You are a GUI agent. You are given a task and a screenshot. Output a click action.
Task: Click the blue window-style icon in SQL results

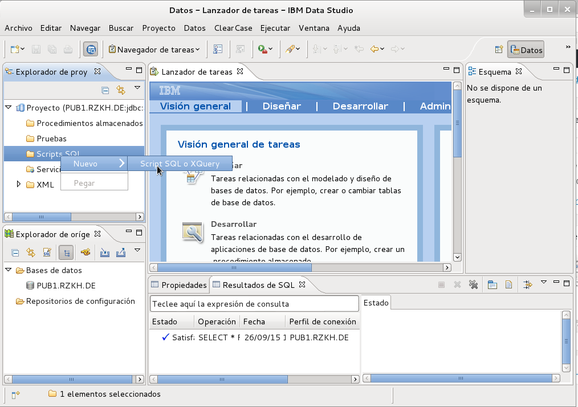click(x=492, y=284)
